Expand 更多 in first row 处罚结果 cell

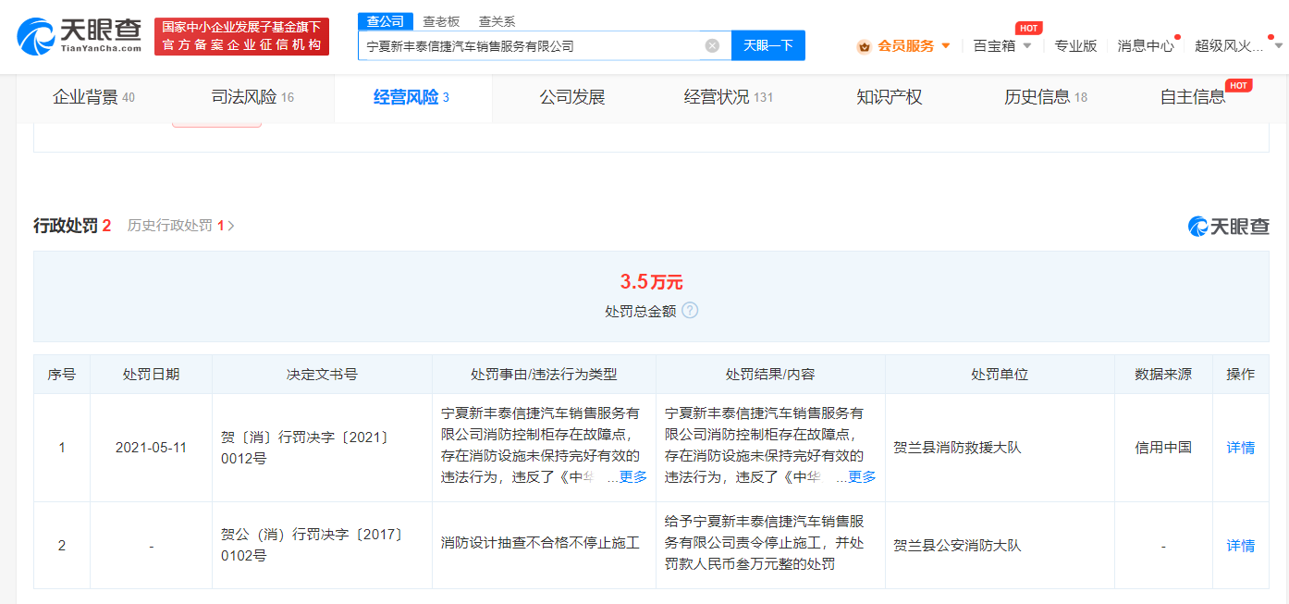click(x=862, y=477)
